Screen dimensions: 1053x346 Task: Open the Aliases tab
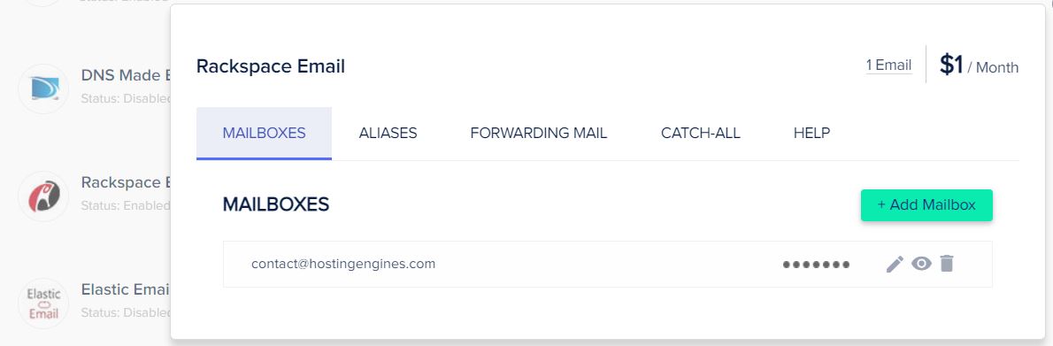388,133
